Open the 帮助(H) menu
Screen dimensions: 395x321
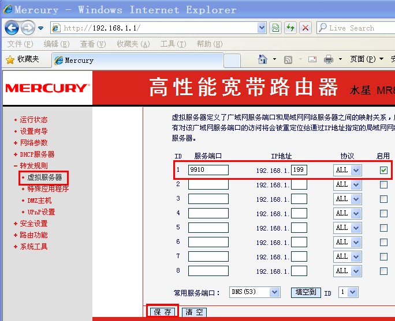pyautogui.click(x=210, y=44)
